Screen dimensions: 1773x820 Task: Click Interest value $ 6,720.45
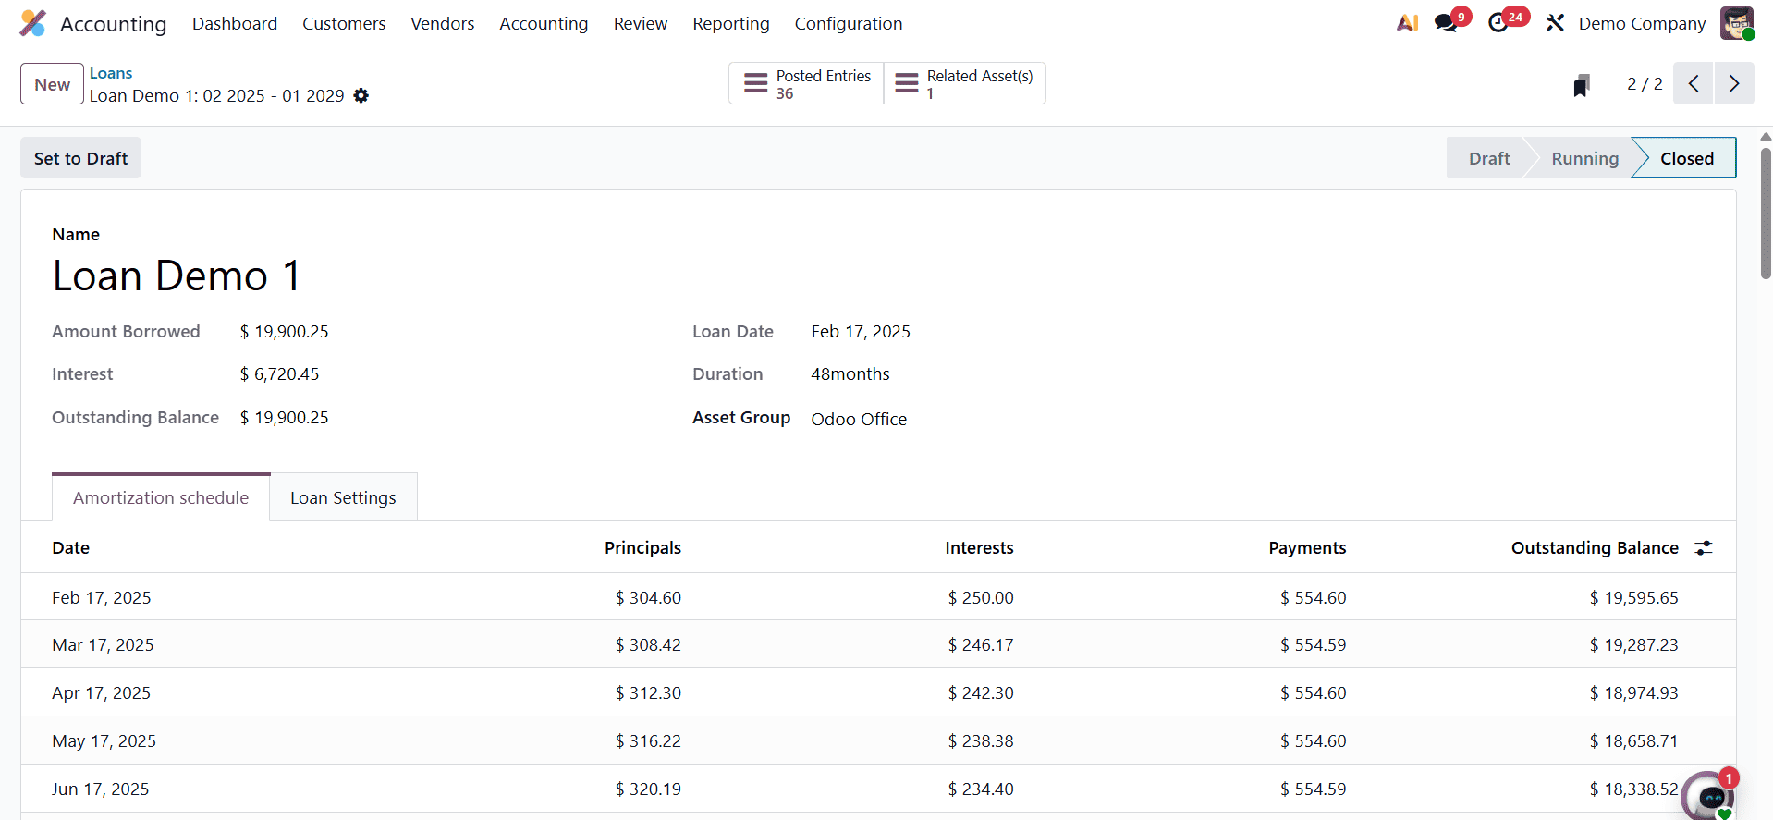279,374
